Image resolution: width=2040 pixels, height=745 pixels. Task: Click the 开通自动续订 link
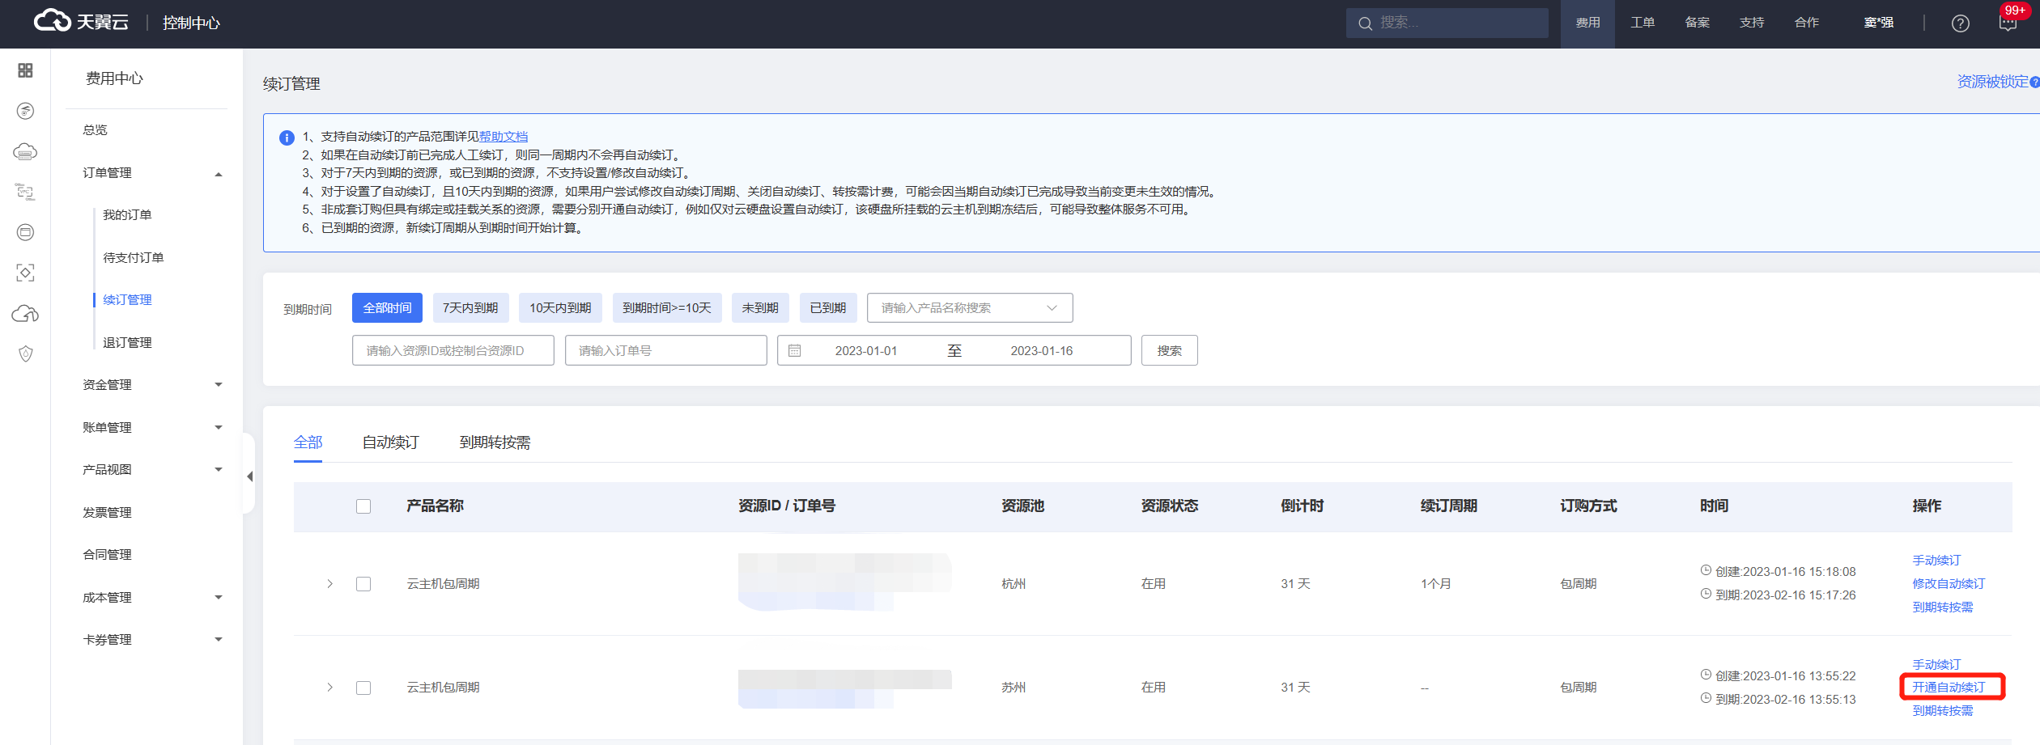click(x=1948, y=688)
